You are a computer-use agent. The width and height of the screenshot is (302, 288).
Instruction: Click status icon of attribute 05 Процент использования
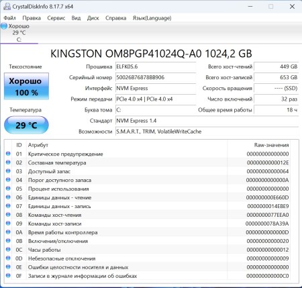click(8, 189)
